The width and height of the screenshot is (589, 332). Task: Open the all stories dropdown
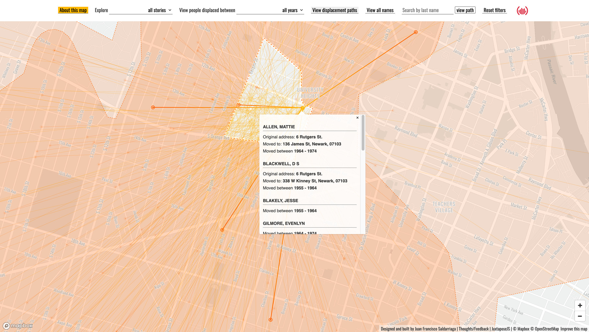pyautogui.click(x=141, y=10)
